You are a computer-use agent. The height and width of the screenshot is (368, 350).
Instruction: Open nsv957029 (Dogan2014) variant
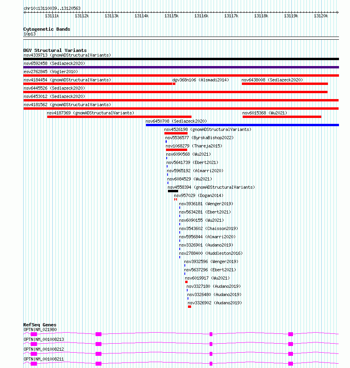tap(199, 195)
